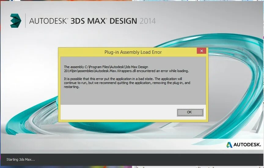Click the Autodesk logo at bottom right

pos(244,144)
